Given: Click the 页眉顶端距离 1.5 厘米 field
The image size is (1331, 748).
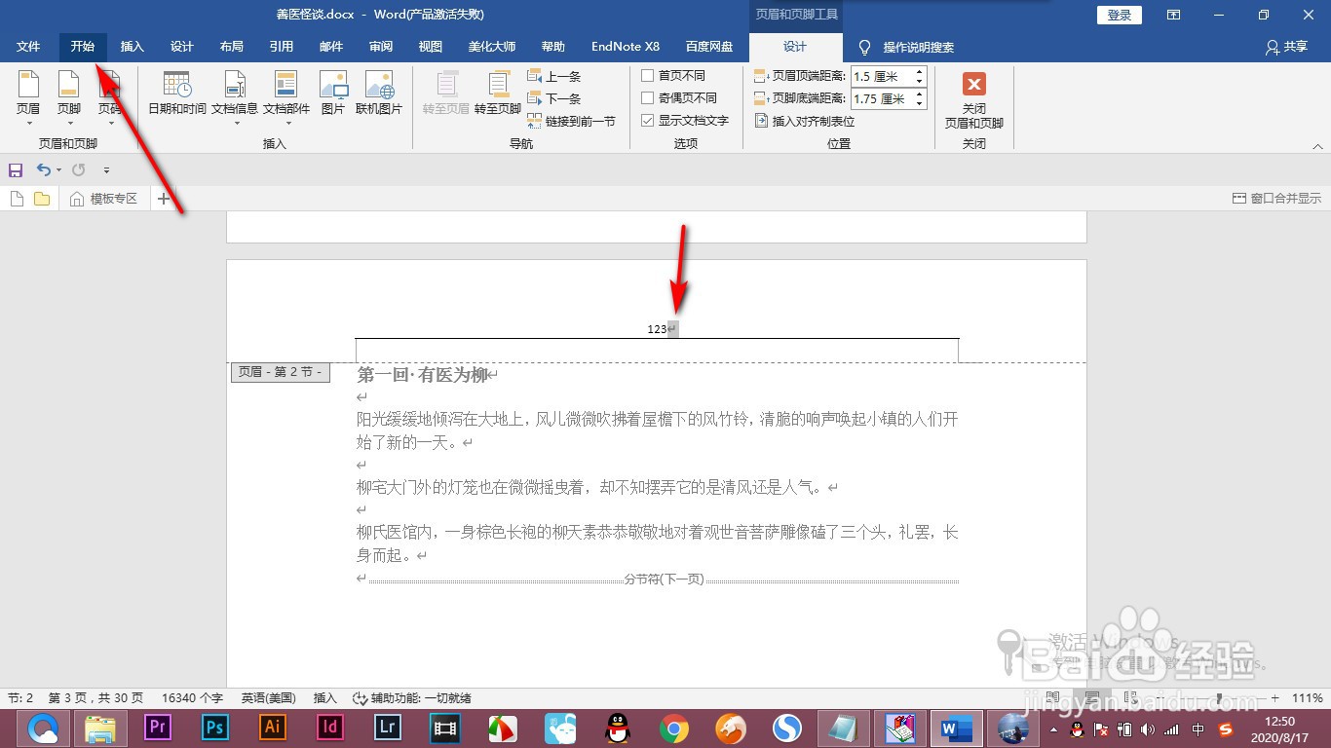Looking at the screenshot, I should pyautogui.click(x=881, y=76).
